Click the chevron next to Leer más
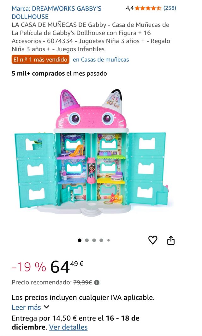Viewport: 202px width, 336px height. pyautogui.click(x=47, y=307)
